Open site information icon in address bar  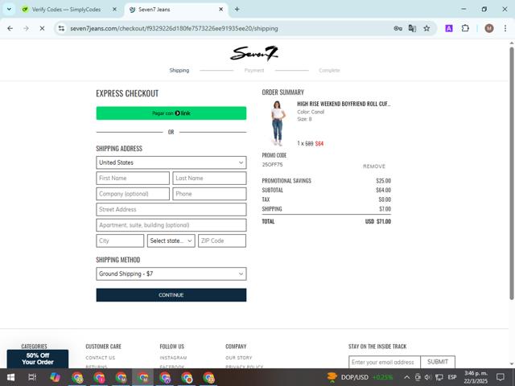[x=61, y=29]
